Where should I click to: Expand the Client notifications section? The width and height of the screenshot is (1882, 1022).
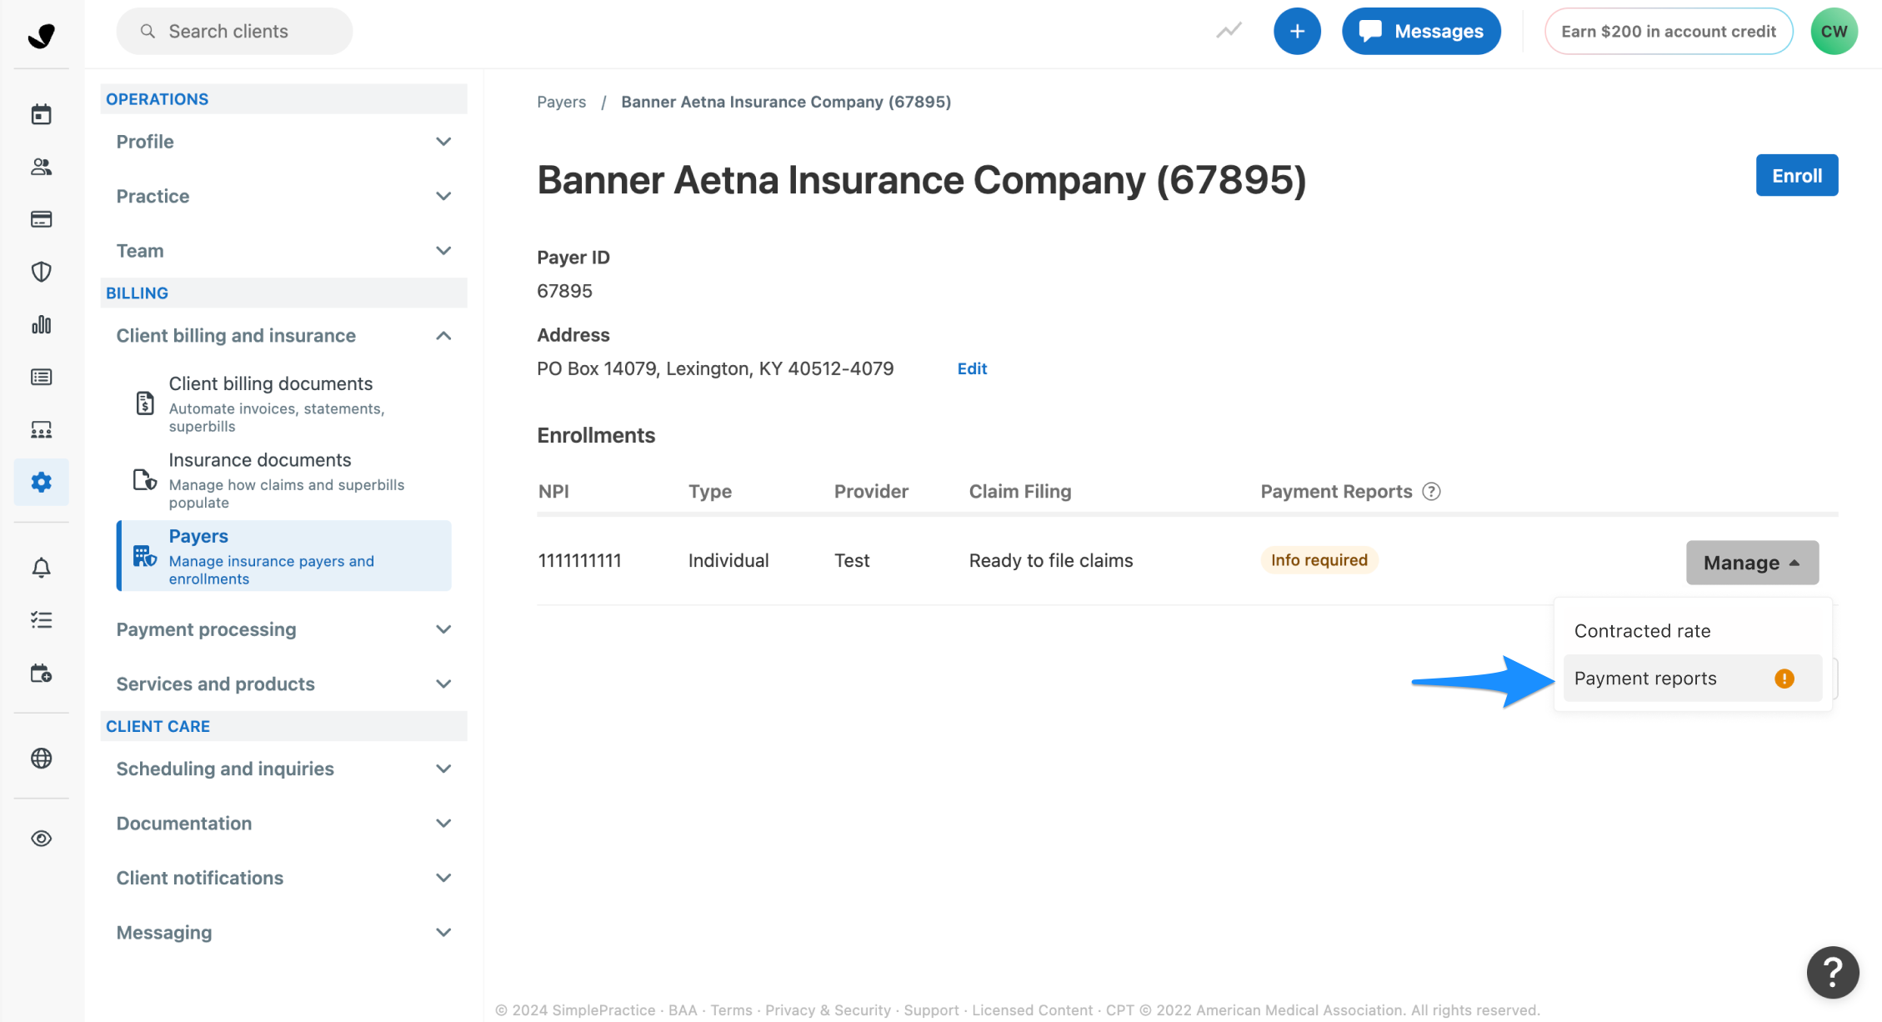click(x=283, y=878)
